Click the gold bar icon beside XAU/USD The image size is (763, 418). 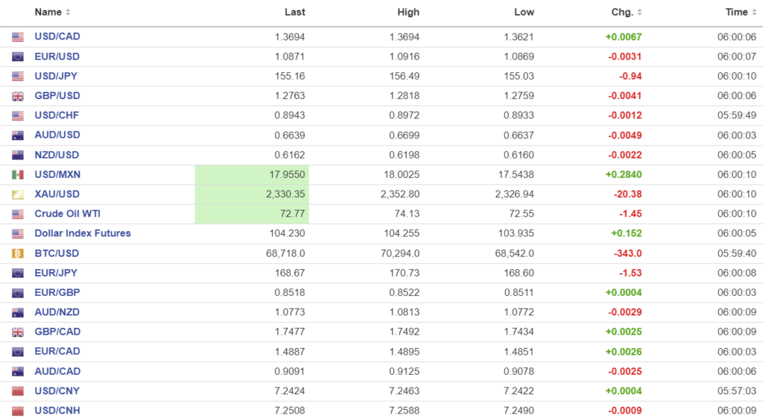point(18,194)
